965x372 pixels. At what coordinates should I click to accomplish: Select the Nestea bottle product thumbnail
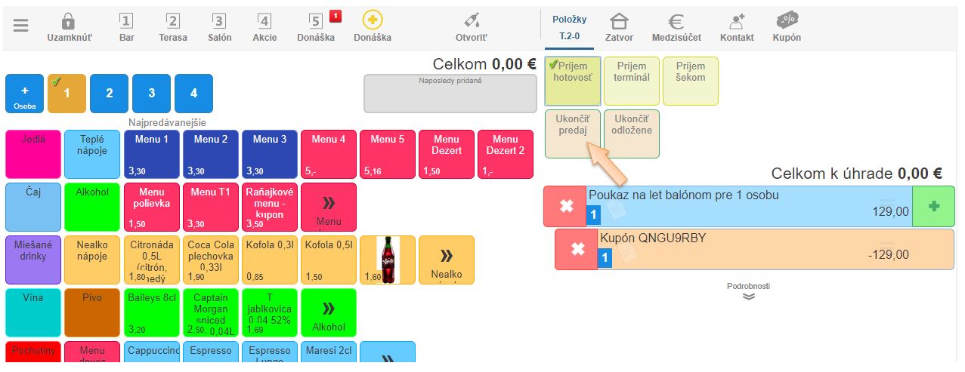[388, 260]
